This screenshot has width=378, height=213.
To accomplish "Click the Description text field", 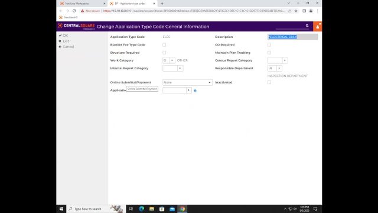I will [293, 37].
